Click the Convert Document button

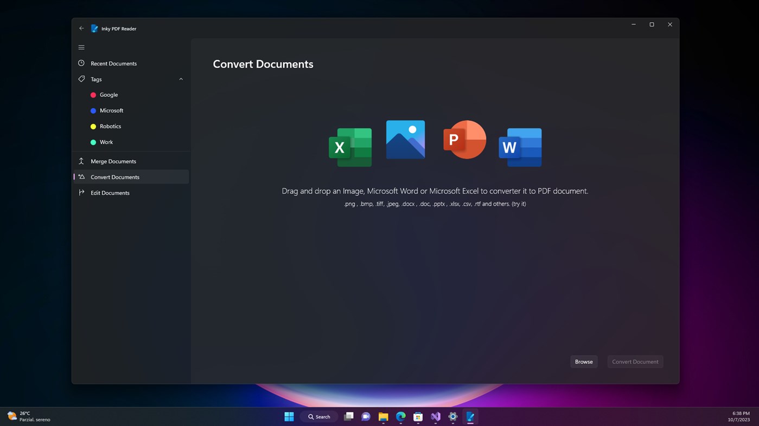click(635, 361)
